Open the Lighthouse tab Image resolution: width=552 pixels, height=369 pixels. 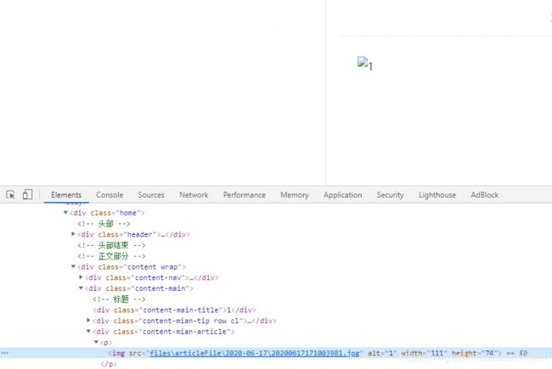[x=437, y=195]
